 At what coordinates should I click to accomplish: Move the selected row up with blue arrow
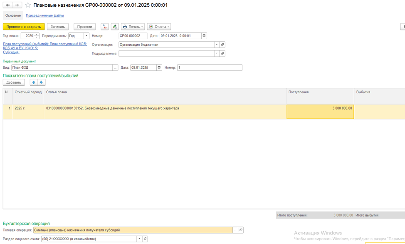tap(34, 82)
